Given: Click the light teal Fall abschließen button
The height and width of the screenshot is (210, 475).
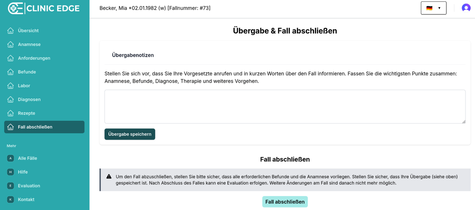Looking at the screenshot, I should 285,202.
